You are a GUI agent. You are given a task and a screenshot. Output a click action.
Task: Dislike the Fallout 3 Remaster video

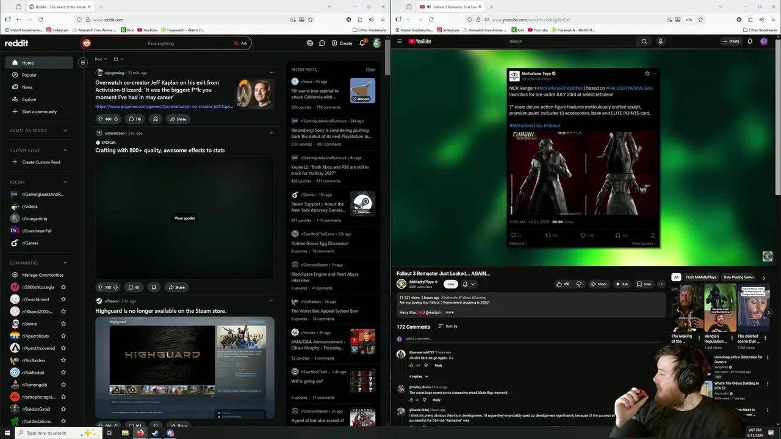579,284
